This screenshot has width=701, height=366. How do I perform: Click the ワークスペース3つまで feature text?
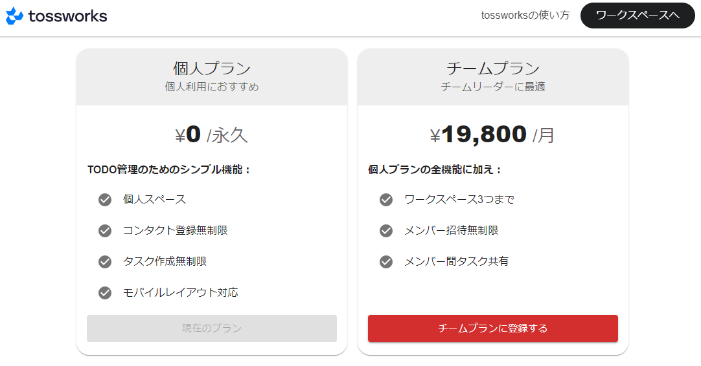[459, 200]
